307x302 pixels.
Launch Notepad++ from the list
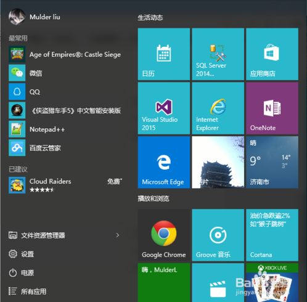click(65, 129)
